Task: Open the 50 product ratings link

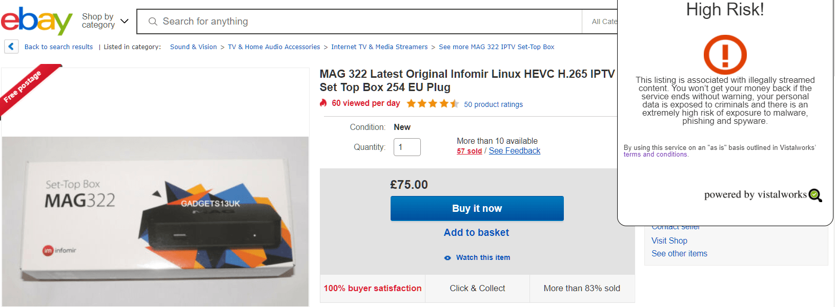Action: [494, 104]
